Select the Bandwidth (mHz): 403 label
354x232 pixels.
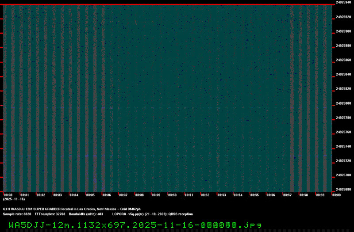click(x=86, y=214)
